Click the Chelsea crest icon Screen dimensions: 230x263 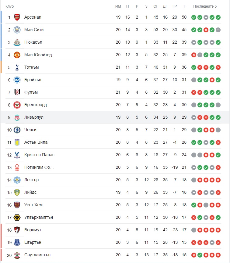[x=17, y=130]
